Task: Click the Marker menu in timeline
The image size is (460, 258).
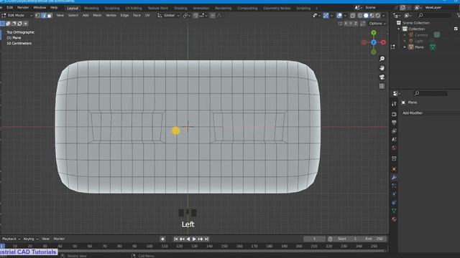Action: tap(59, 239)
